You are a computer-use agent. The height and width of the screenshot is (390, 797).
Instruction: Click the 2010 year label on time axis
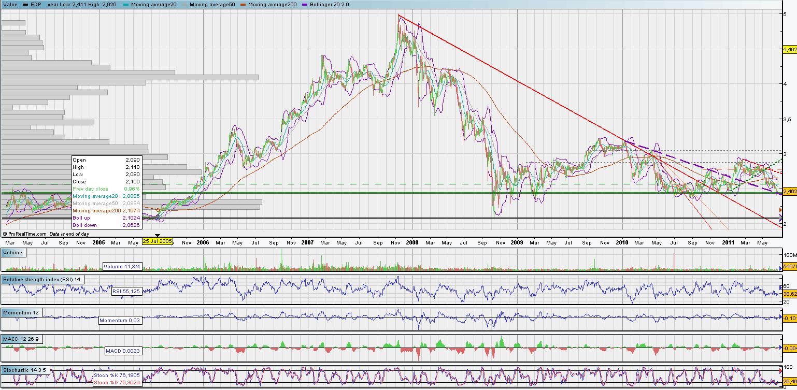[622, 242]
